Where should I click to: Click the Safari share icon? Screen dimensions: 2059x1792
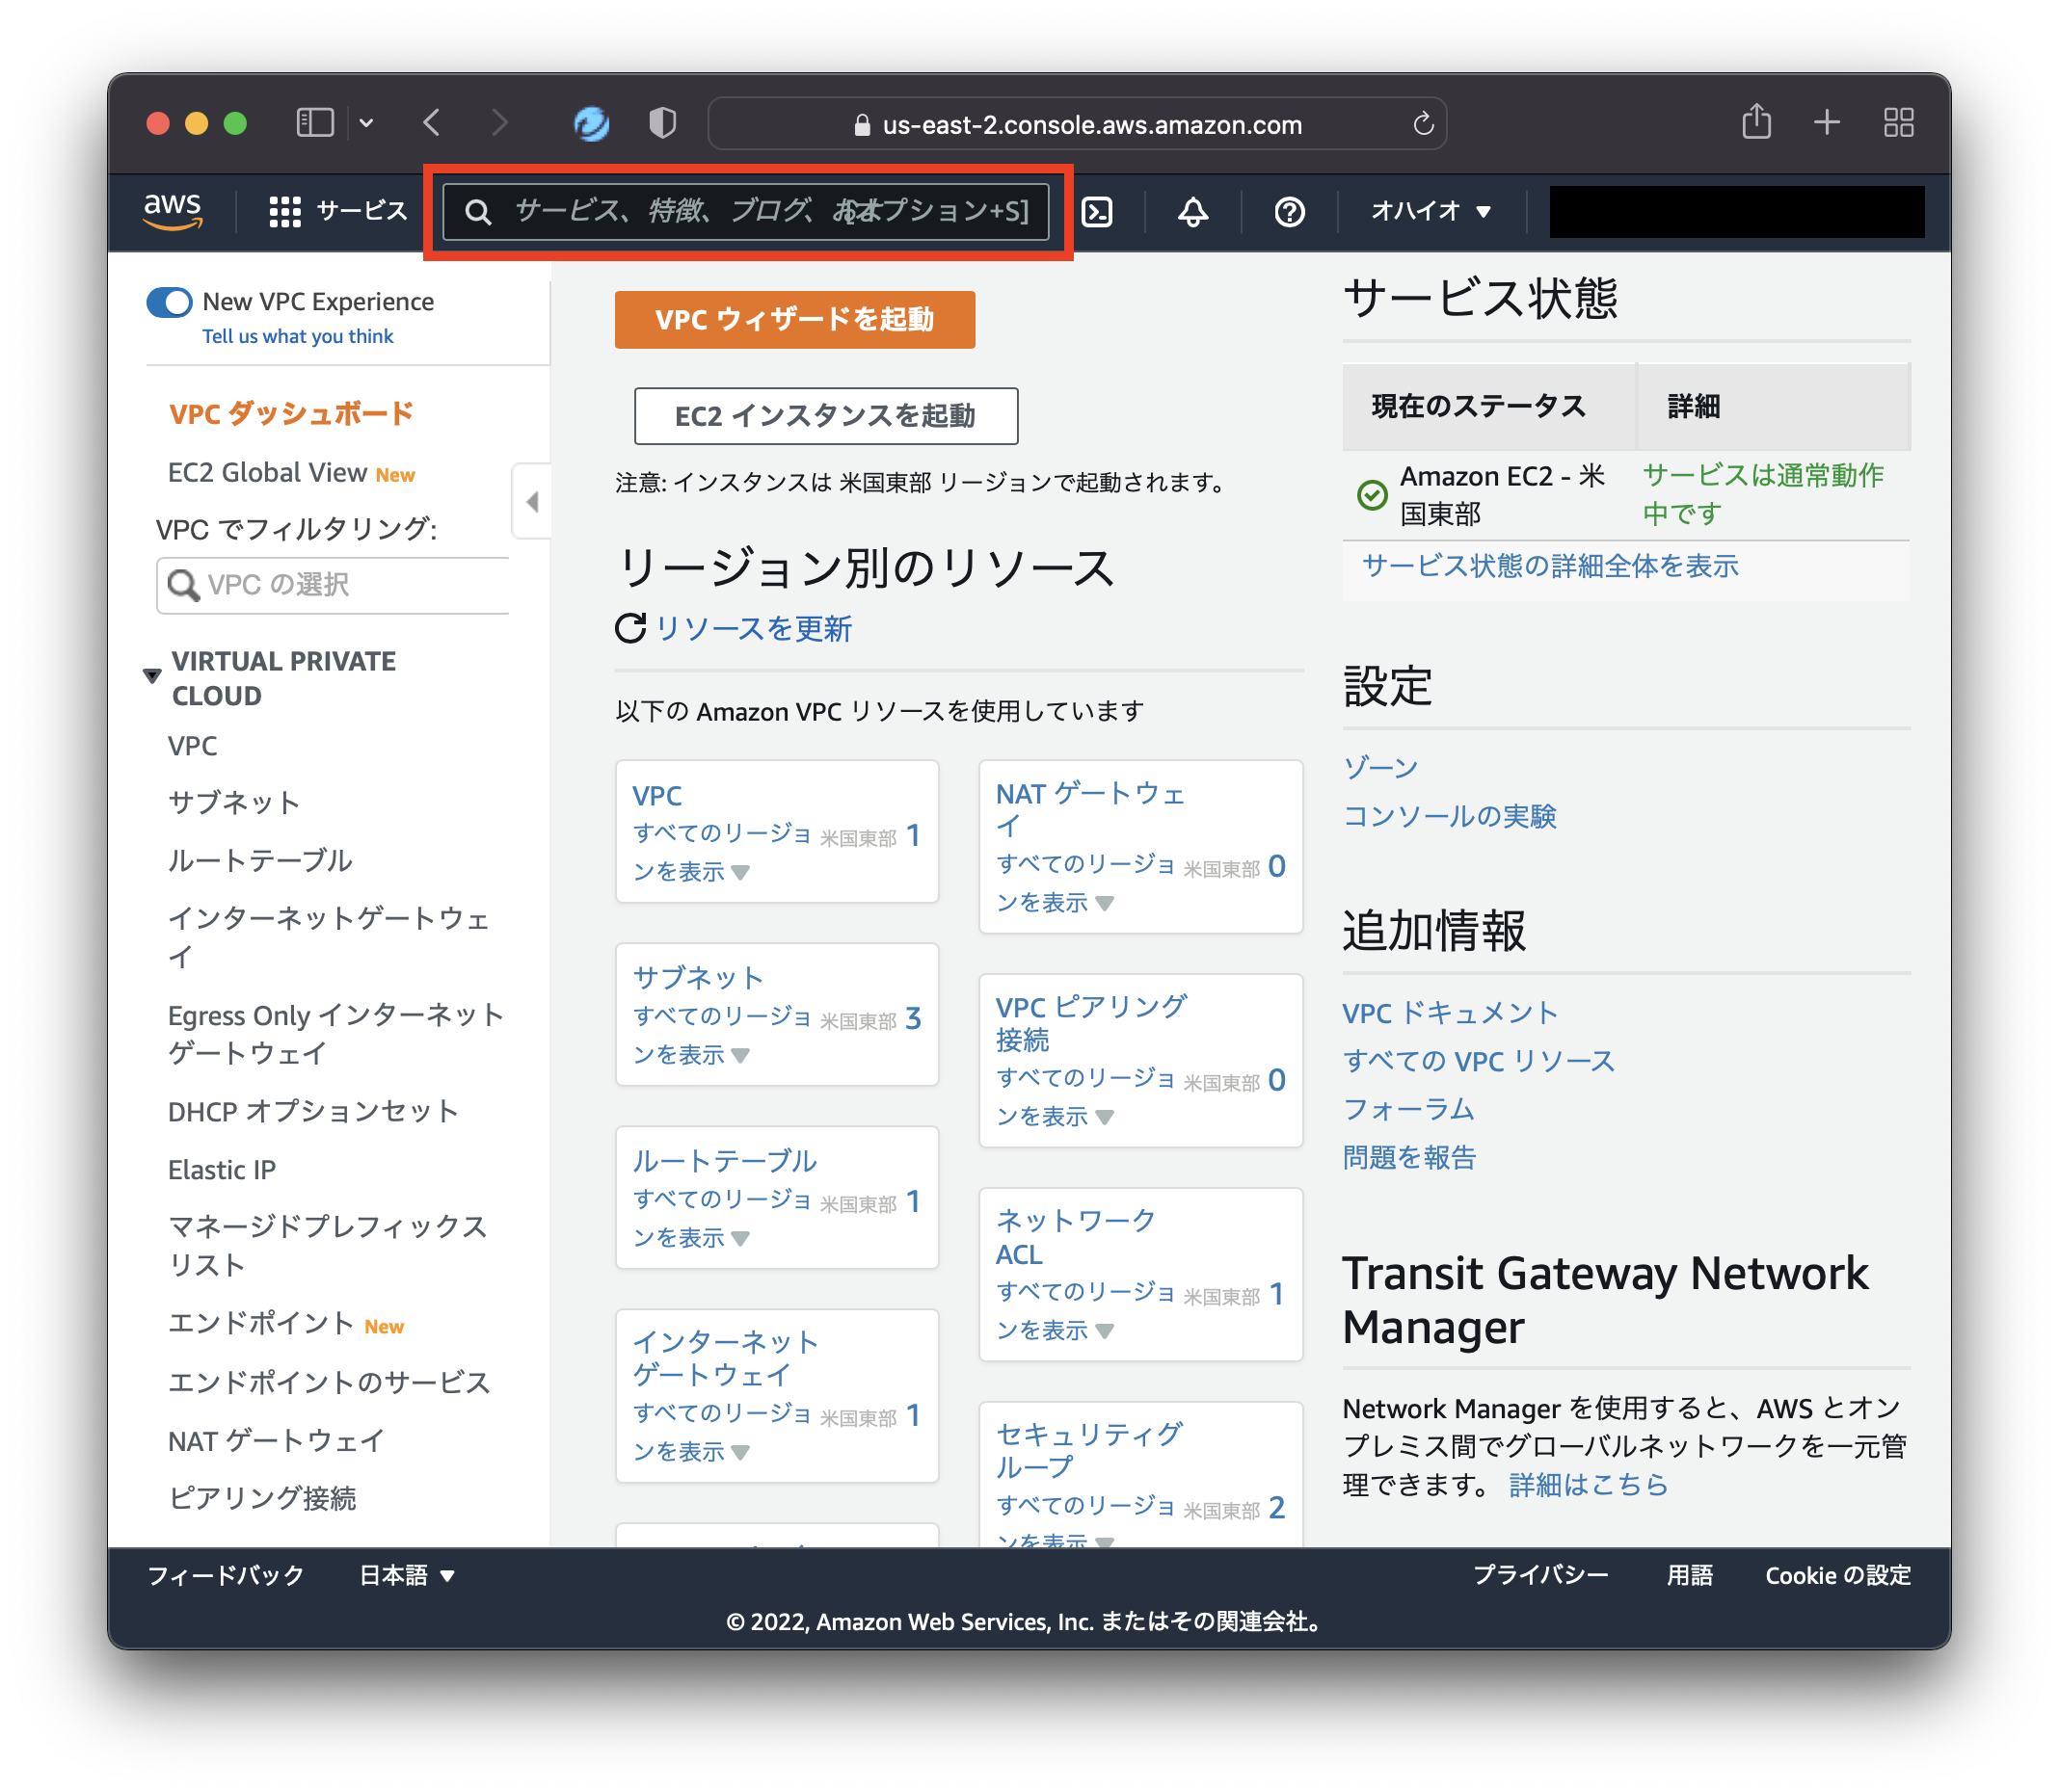1756,122
